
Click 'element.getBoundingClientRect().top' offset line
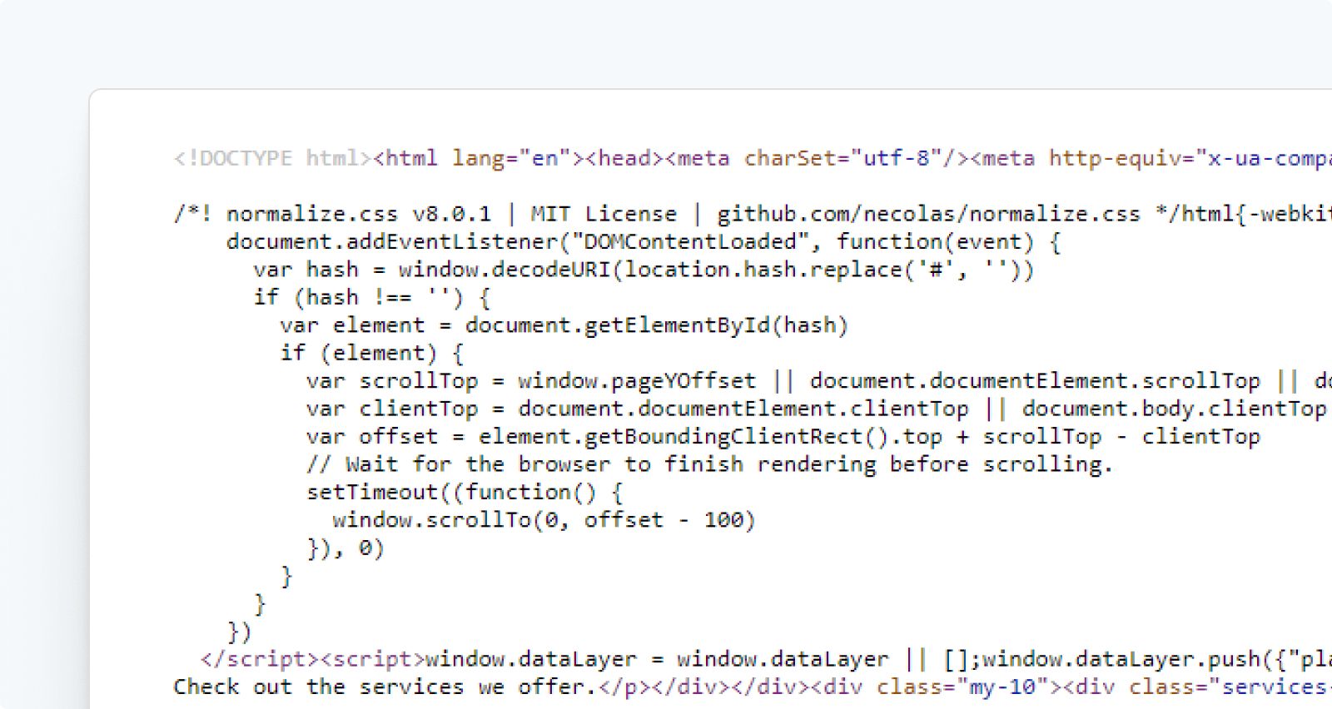(783, 437)
